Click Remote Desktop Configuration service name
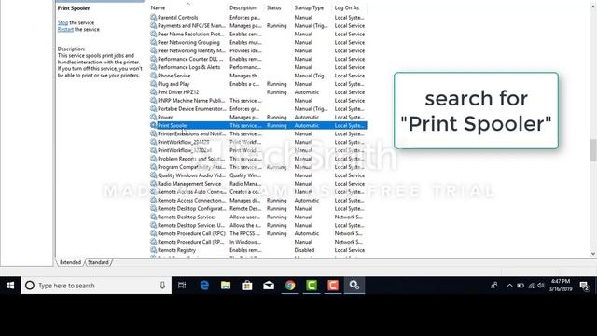The height and width of the screenshot is (336, 597). pos(192,209)
